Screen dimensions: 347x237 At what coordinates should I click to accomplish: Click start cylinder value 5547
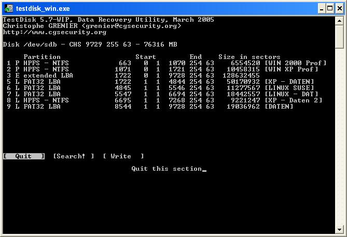(x=123, y=94)
